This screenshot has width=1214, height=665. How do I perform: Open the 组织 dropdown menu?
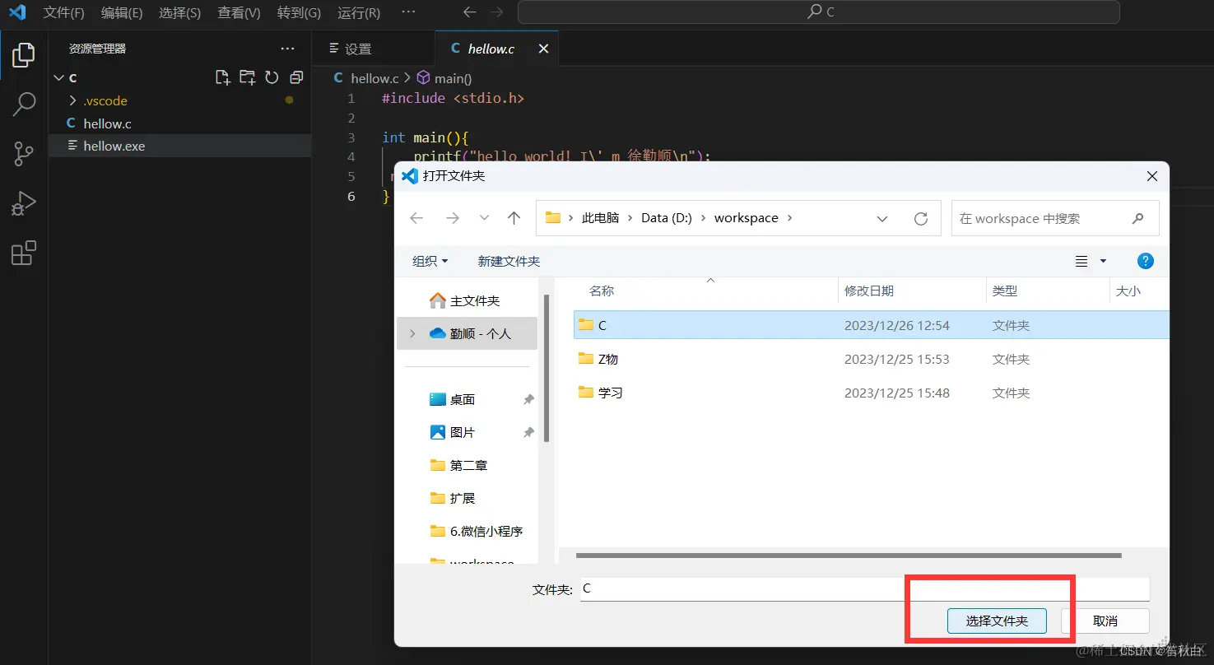click(x=430, y=261)
